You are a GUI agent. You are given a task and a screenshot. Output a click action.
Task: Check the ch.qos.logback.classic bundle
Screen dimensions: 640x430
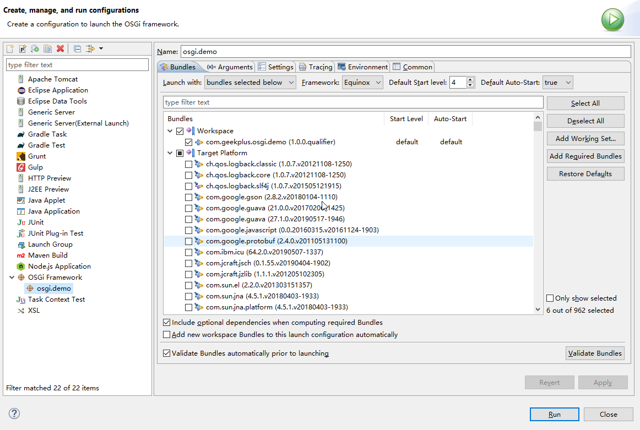(188, 164)
